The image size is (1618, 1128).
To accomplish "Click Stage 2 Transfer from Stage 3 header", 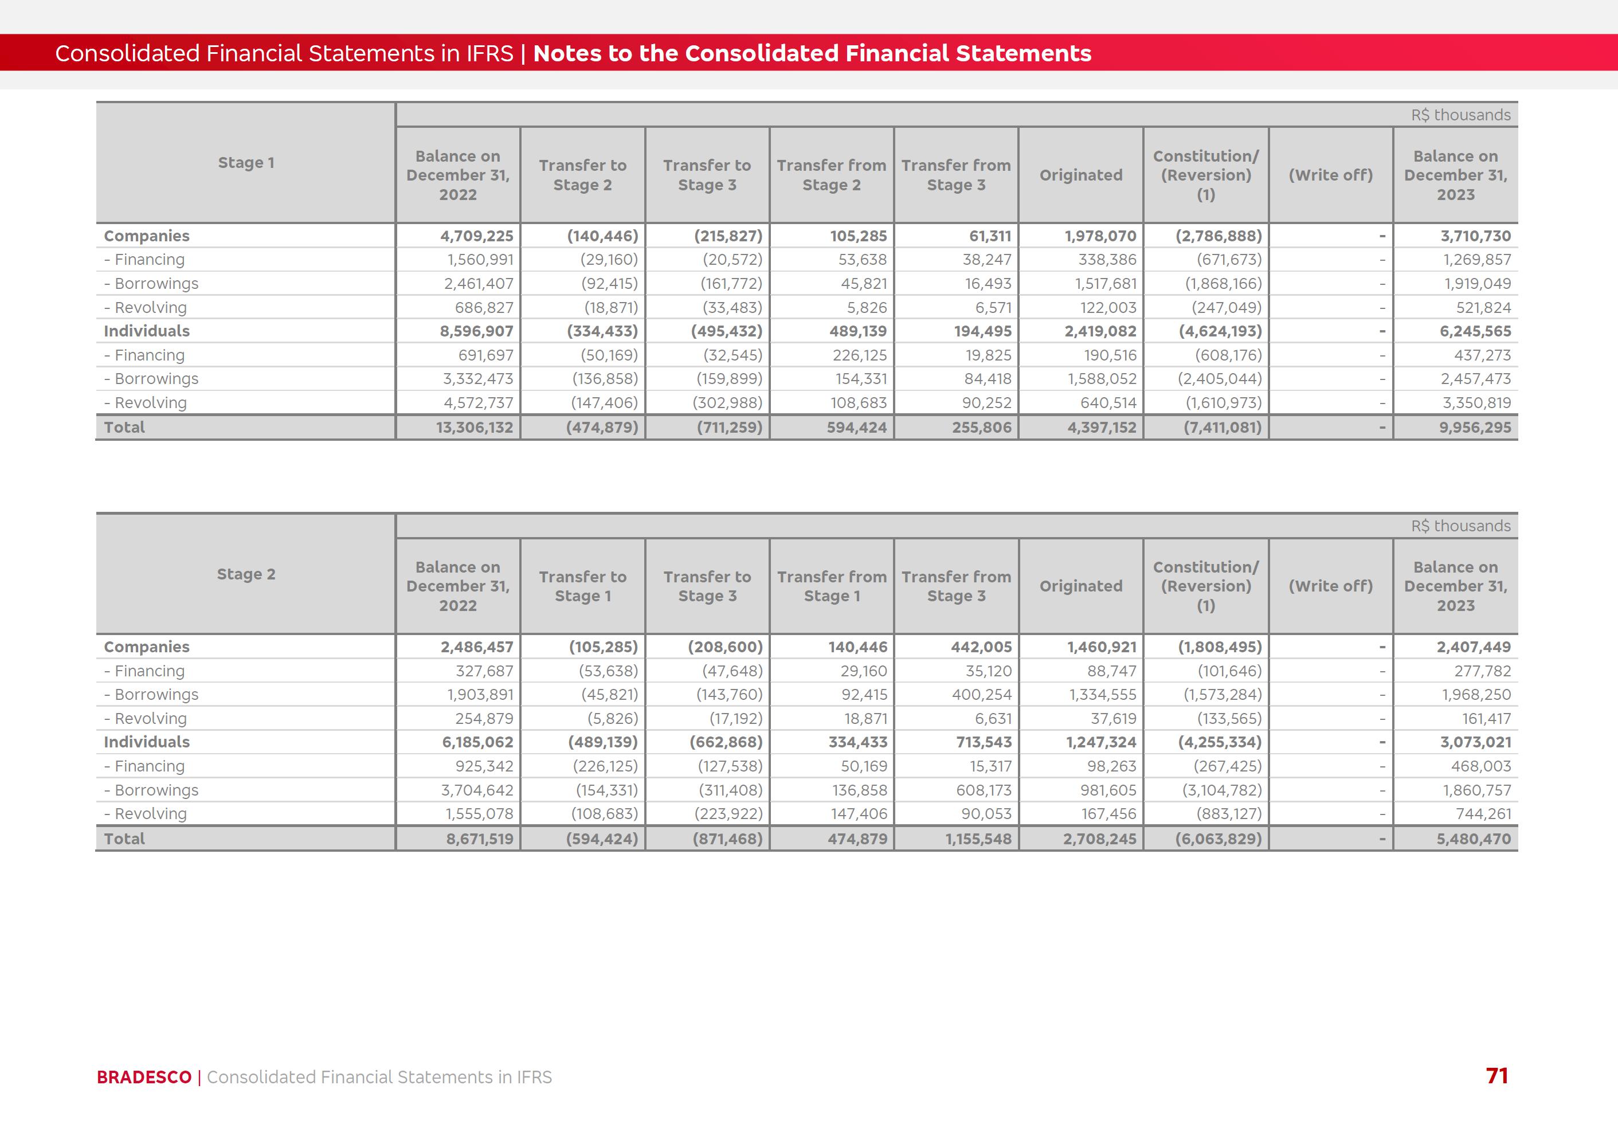I will click(955, 586).
